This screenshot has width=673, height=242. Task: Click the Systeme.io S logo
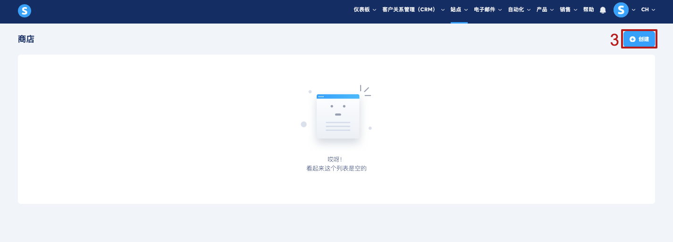[25, 11]
